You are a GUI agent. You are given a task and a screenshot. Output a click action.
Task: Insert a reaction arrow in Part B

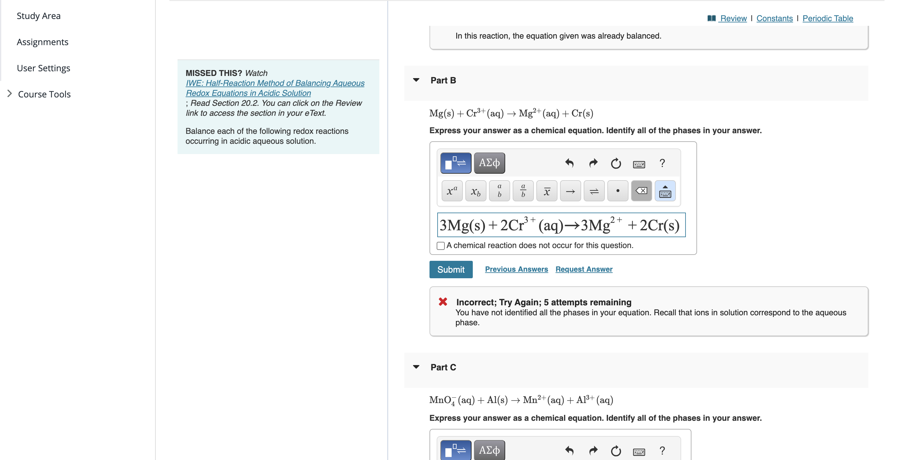570,191
